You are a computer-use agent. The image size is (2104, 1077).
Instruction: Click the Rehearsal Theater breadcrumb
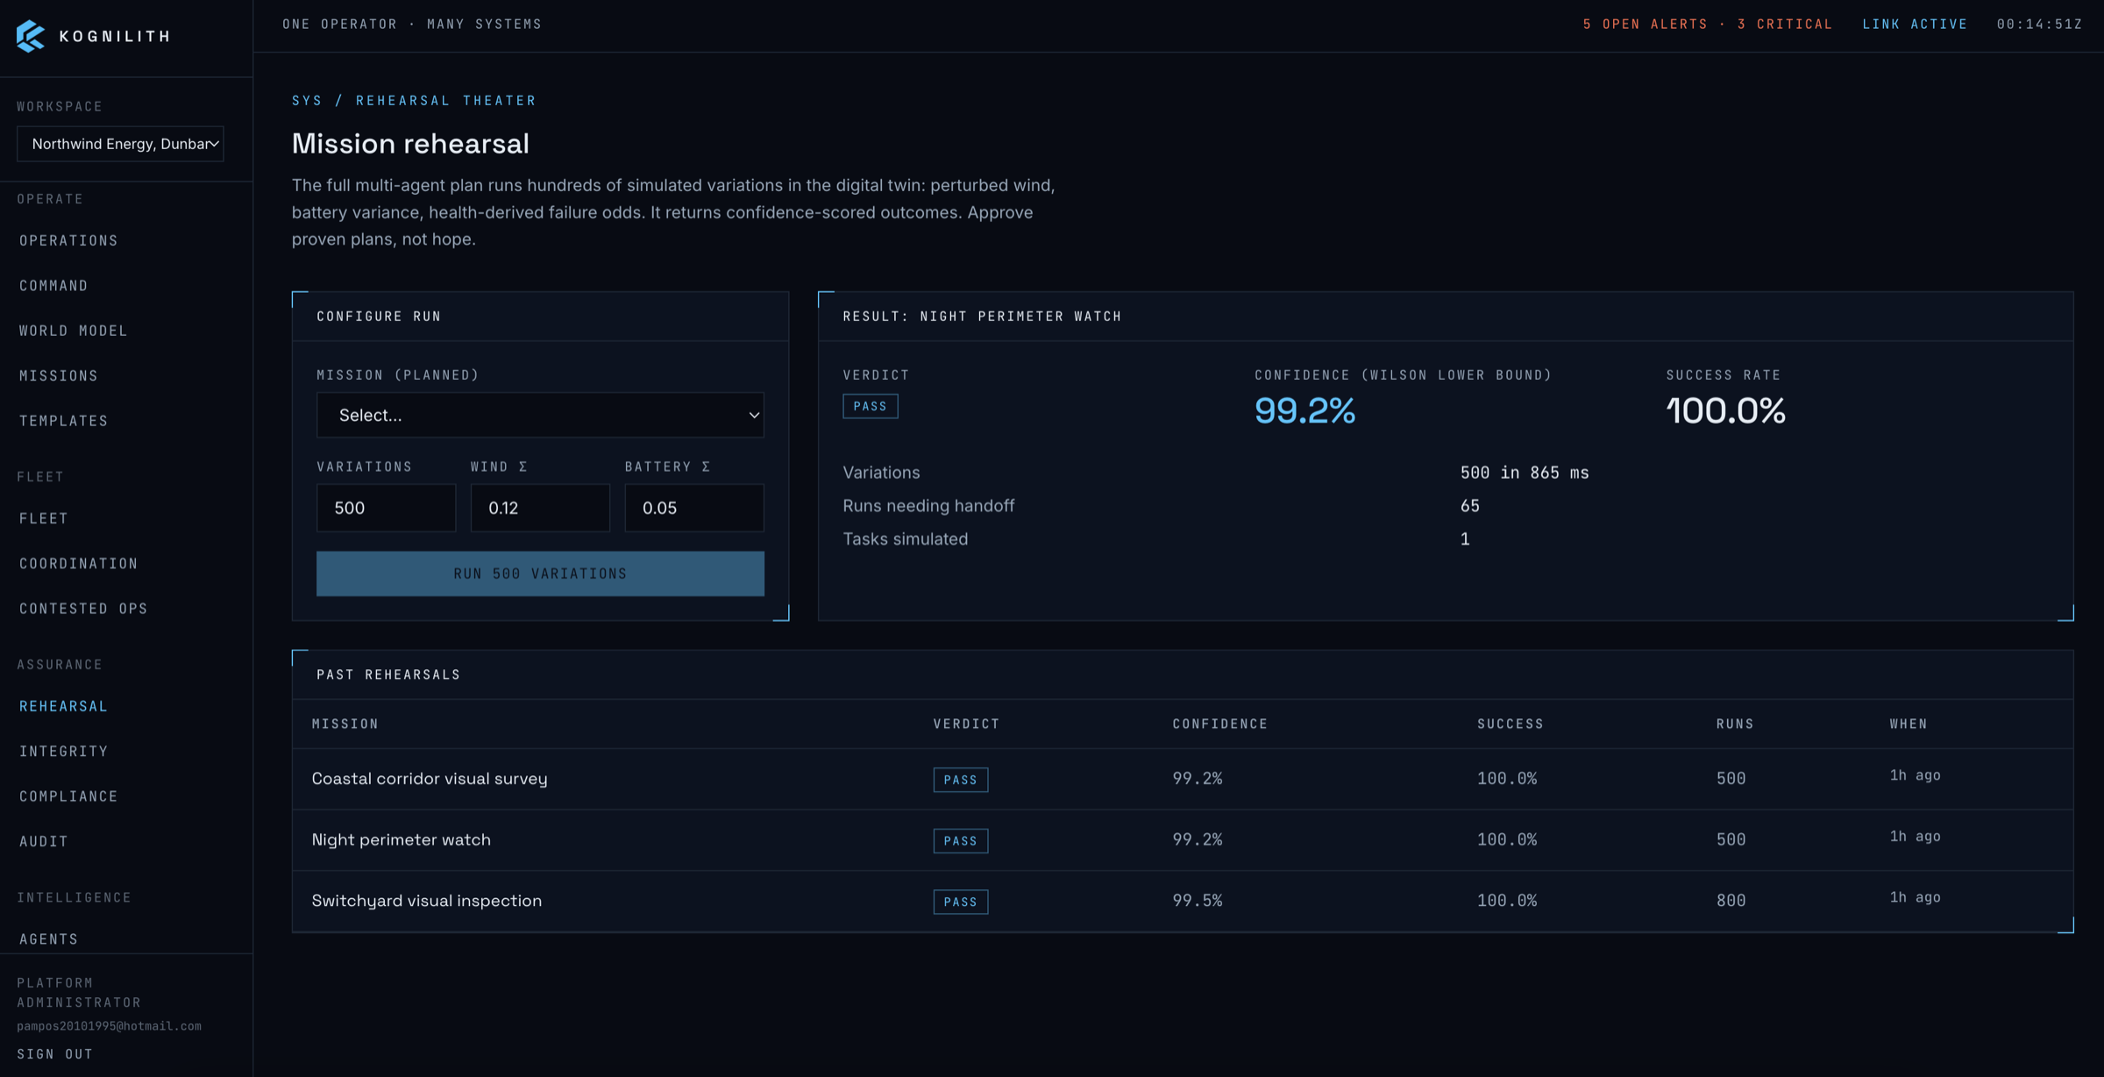[445, 101]
